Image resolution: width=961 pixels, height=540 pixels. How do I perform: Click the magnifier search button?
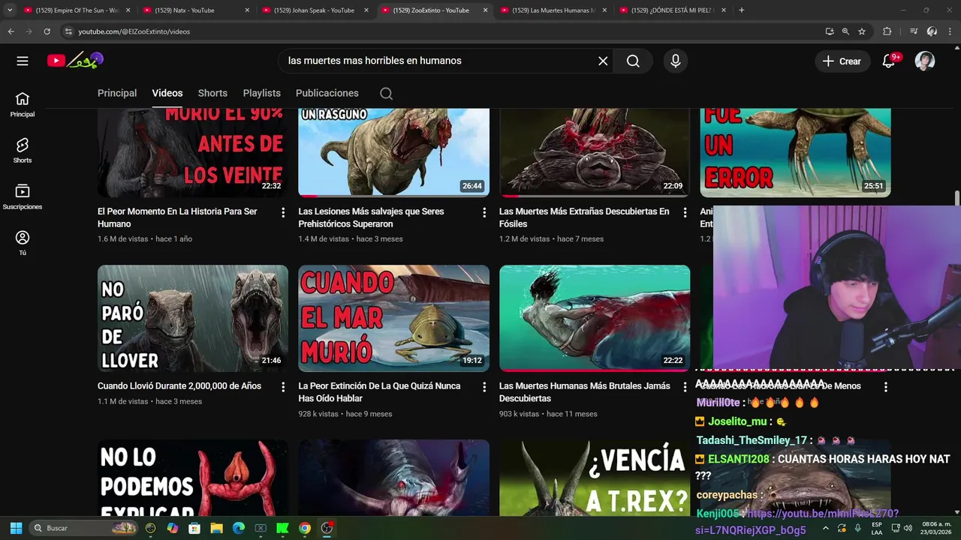pos(633,61)
